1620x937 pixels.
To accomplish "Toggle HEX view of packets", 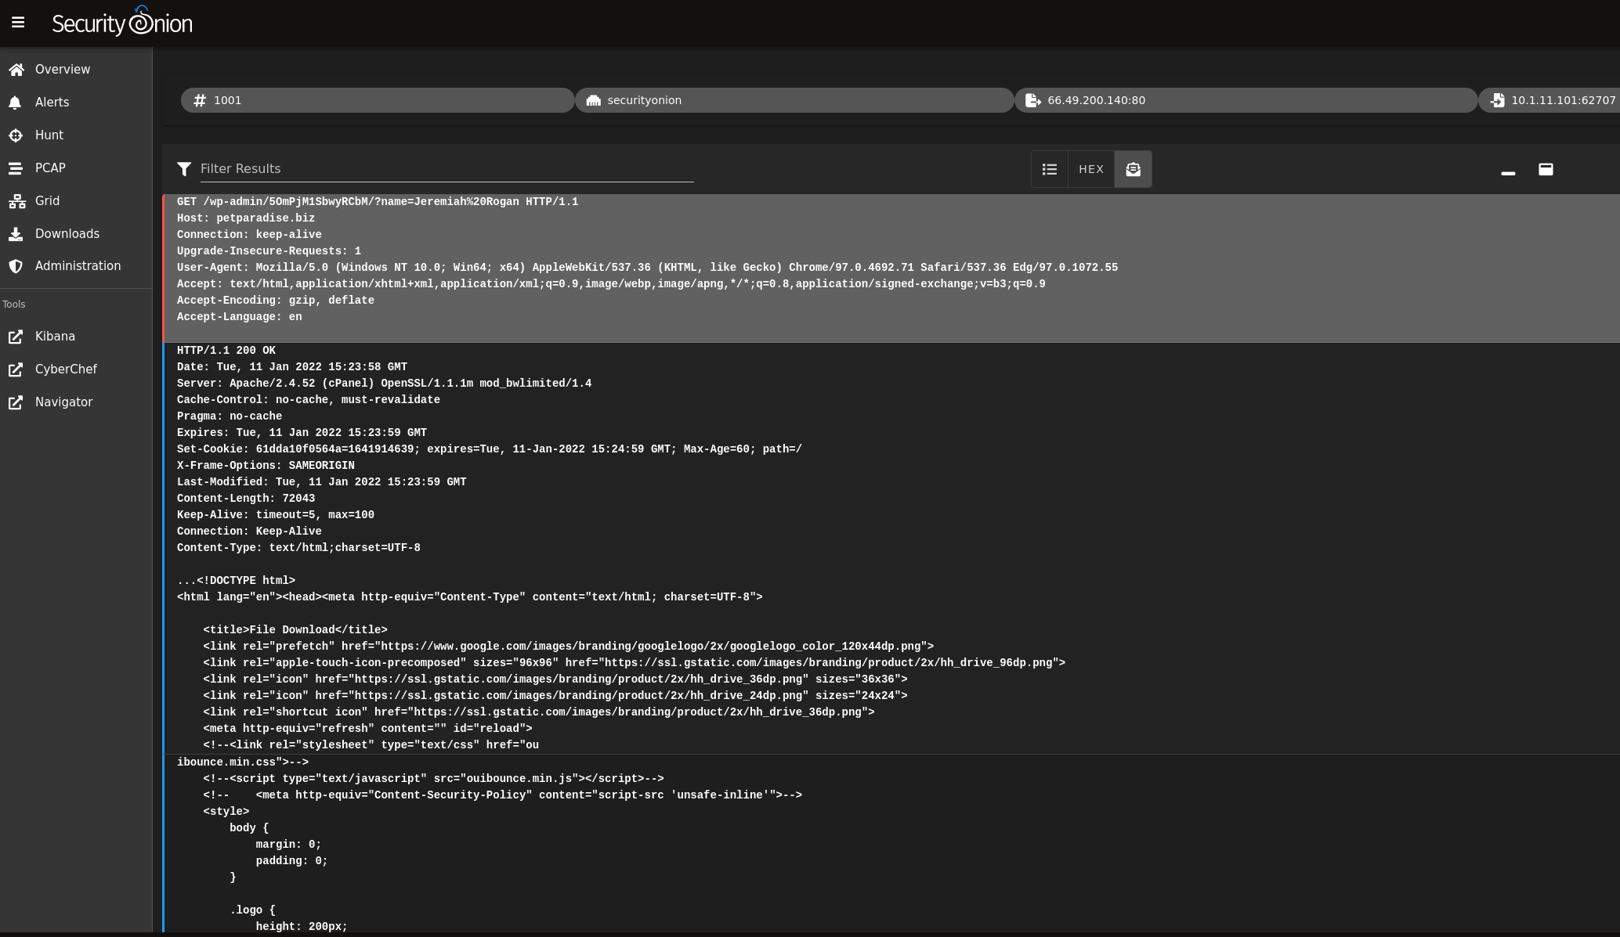I will (x=1091, y=169).
